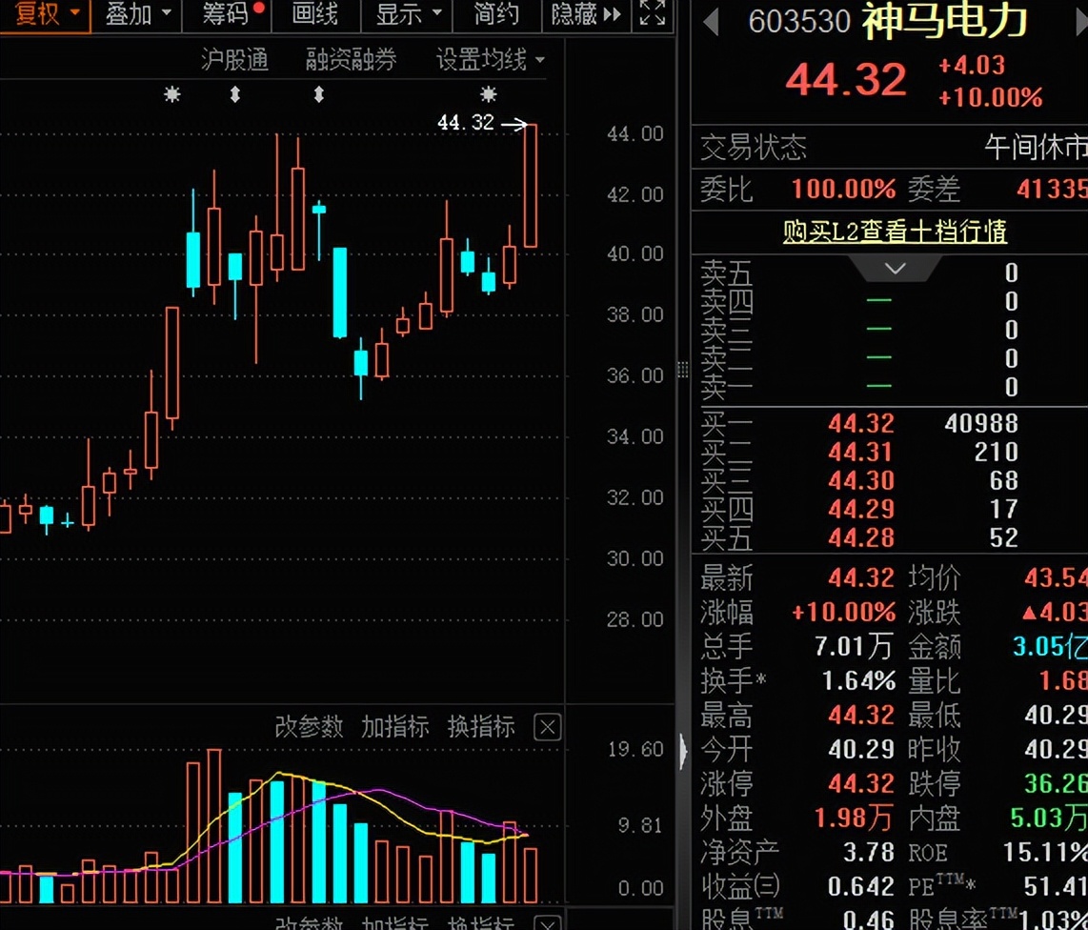1088x930 pixels.
Task: Click the fullscreen expand icon in toolbar
Action: point(652,14)
